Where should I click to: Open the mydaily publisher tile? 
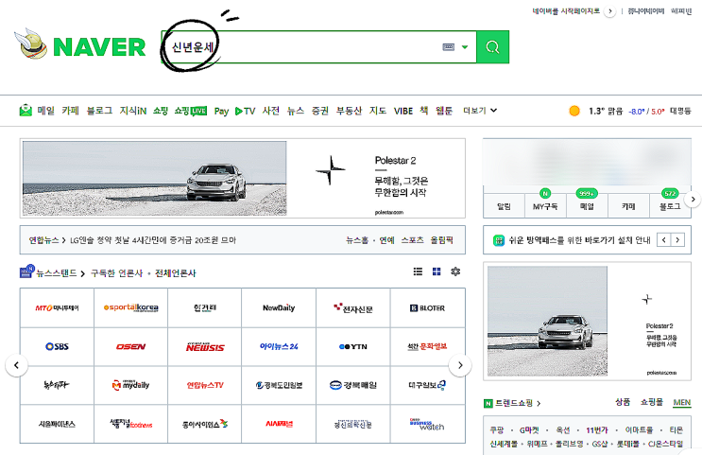[x=130, y=385]
